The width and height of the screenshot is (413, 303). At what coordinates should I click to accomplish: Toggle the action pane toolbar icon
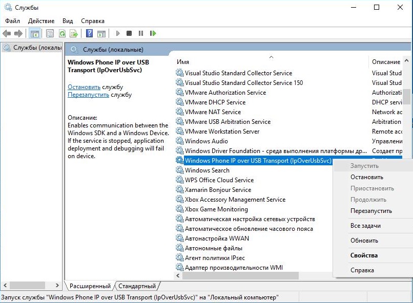pos(101,33)
